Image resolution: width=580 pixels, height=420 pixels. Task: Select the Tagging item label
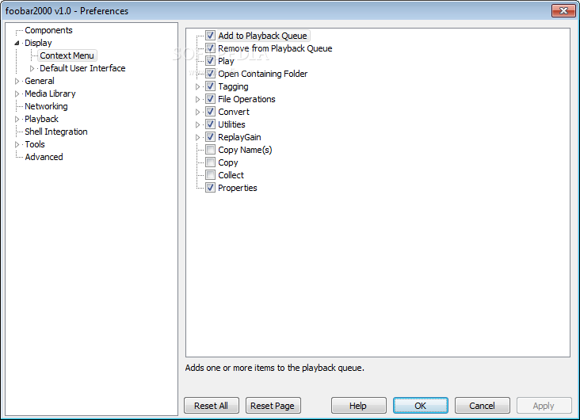pos(233,86)
